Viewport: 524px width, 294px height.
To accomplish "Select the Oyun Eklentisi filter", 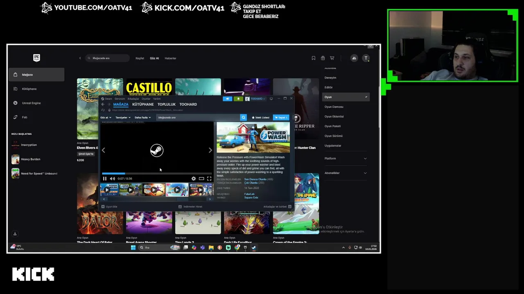I will (x=334, y=116).
